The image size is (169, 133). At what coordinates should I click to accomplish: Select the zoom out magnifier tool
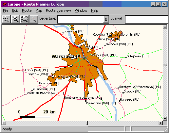15,19
